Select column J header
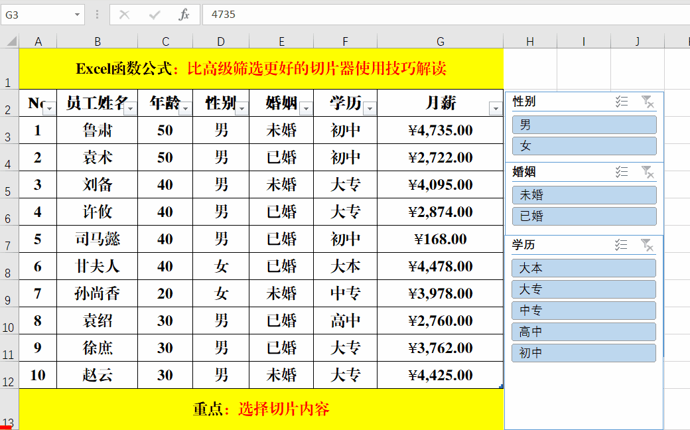This screenshot has height=430, width=690. tap(638, 41)
